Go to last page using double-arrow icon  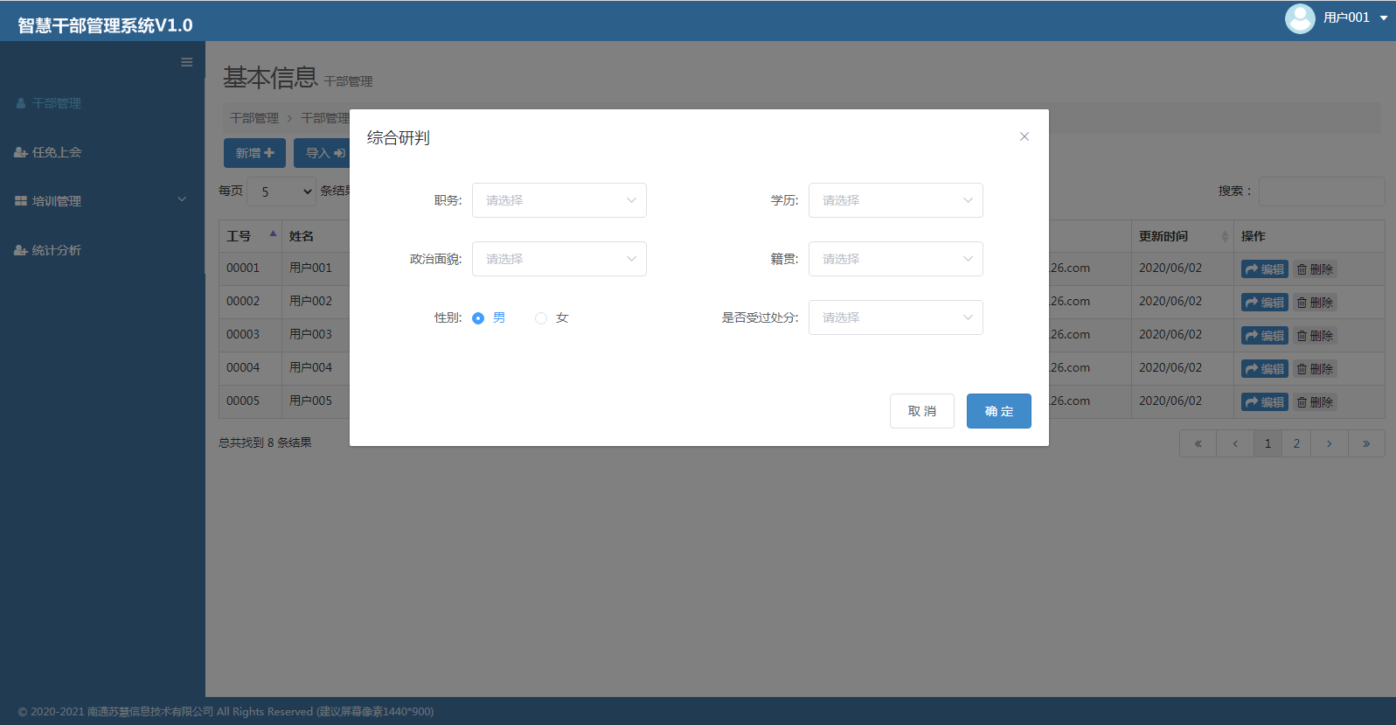(1365, 443)
